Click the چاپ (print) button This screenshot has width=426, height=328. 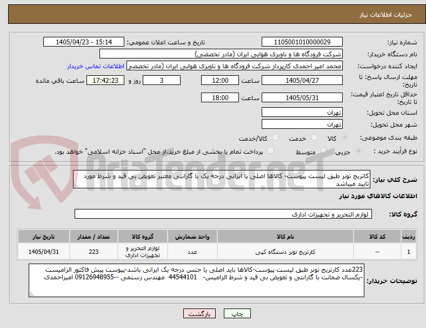click(237, 313)
